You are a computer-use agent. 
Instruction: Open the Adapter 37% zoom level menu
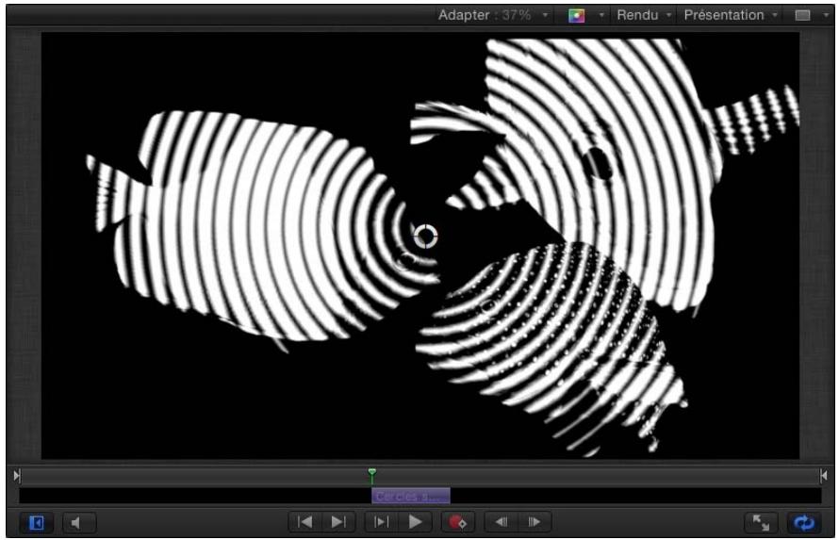click(493, 15)
